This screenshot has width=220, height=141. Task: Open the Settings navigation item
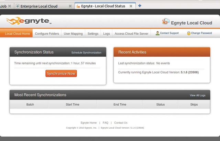pyautogui.click(x=93, y=34)
